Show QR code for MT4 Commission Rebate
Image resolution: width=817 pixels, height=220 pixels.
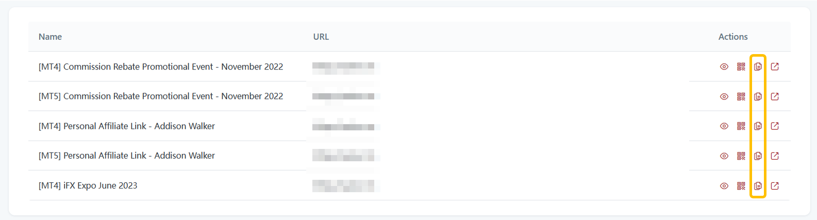point(741,66)
